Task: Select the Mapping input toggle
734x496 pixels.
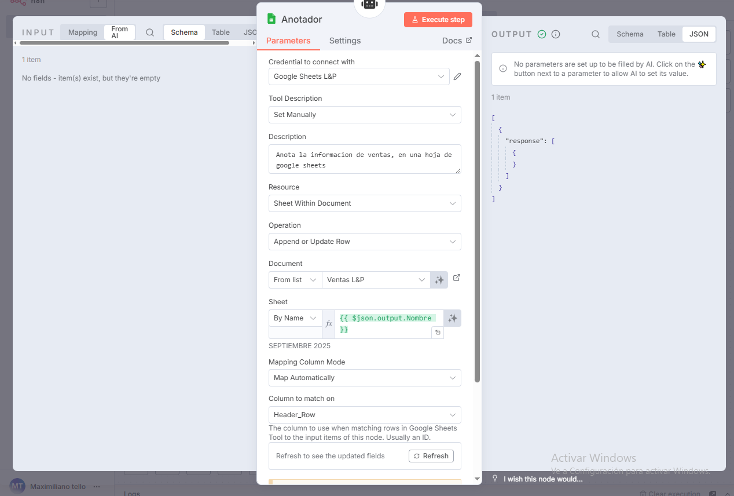Action: coord(83,32)
